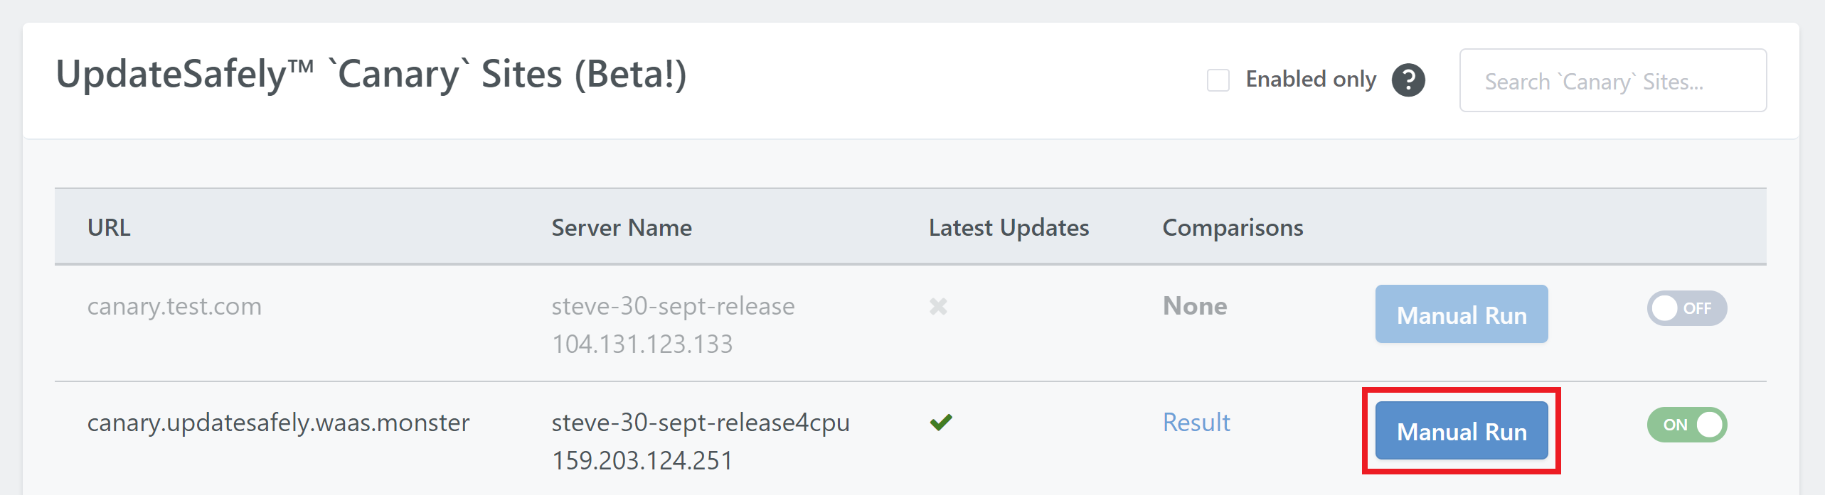Click server name steve-30-sept-release
The image size is (1825, 495).
click(673, 306)
